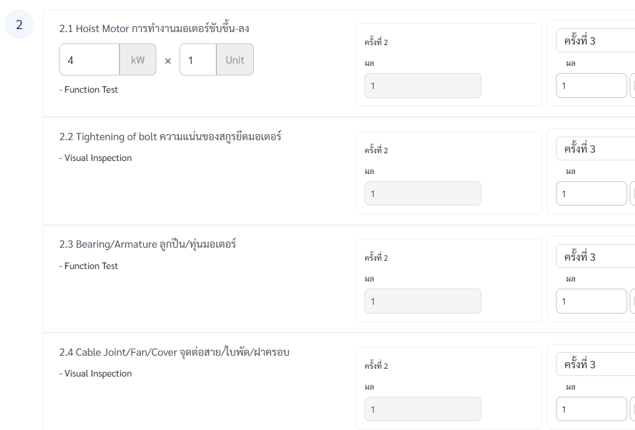Viewport: 635px width, 430px height.
Task: Click the Unit label beside quantity input
Action: (x=235, y=60)
